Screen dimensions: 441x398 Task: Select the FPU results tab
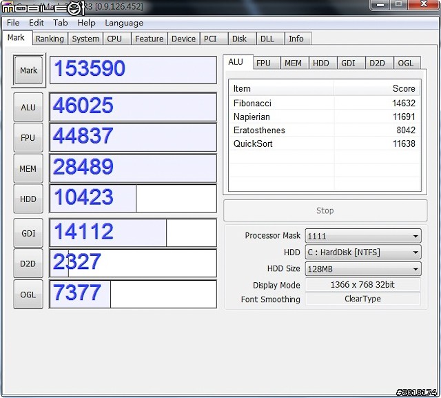(x=263, y=63)
